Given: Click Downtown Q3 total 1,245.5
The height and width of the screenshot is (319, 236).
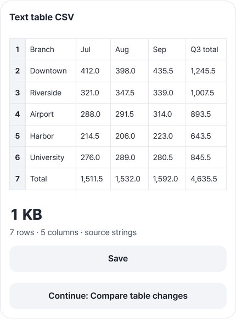Looking at the screenshot, I should point(206,71).
